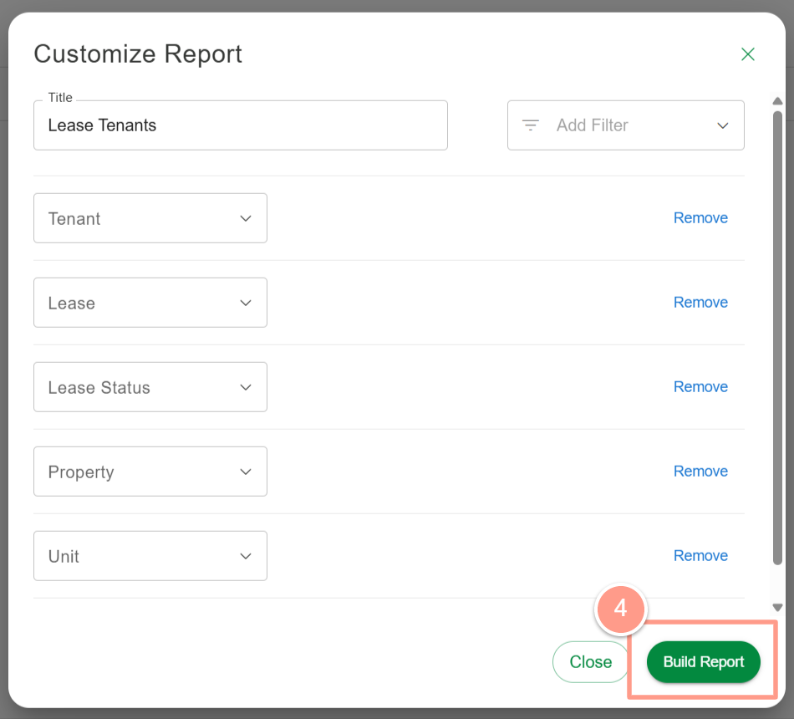Click the Property dropdown chevron icon

click(x=246, y=472)
